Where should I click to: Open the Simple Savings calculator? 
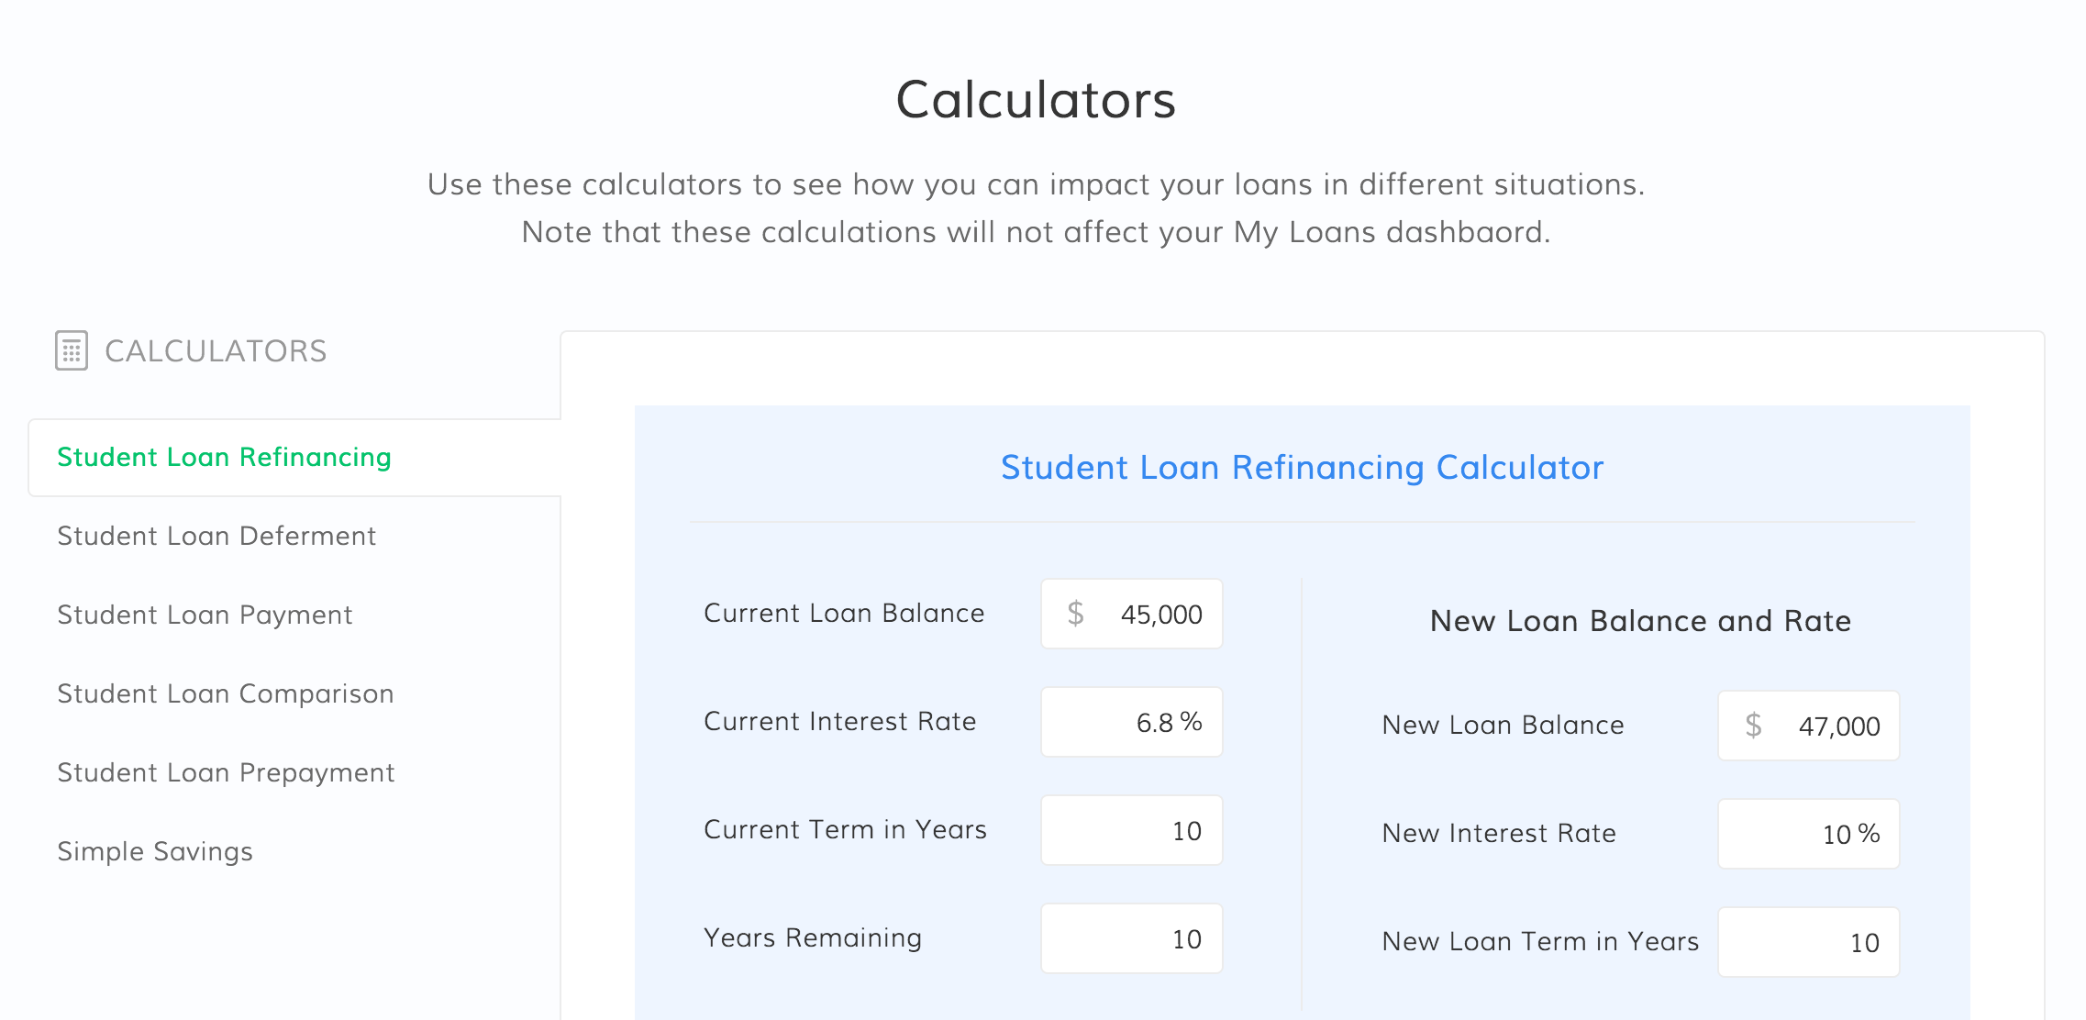pos(155,851)
